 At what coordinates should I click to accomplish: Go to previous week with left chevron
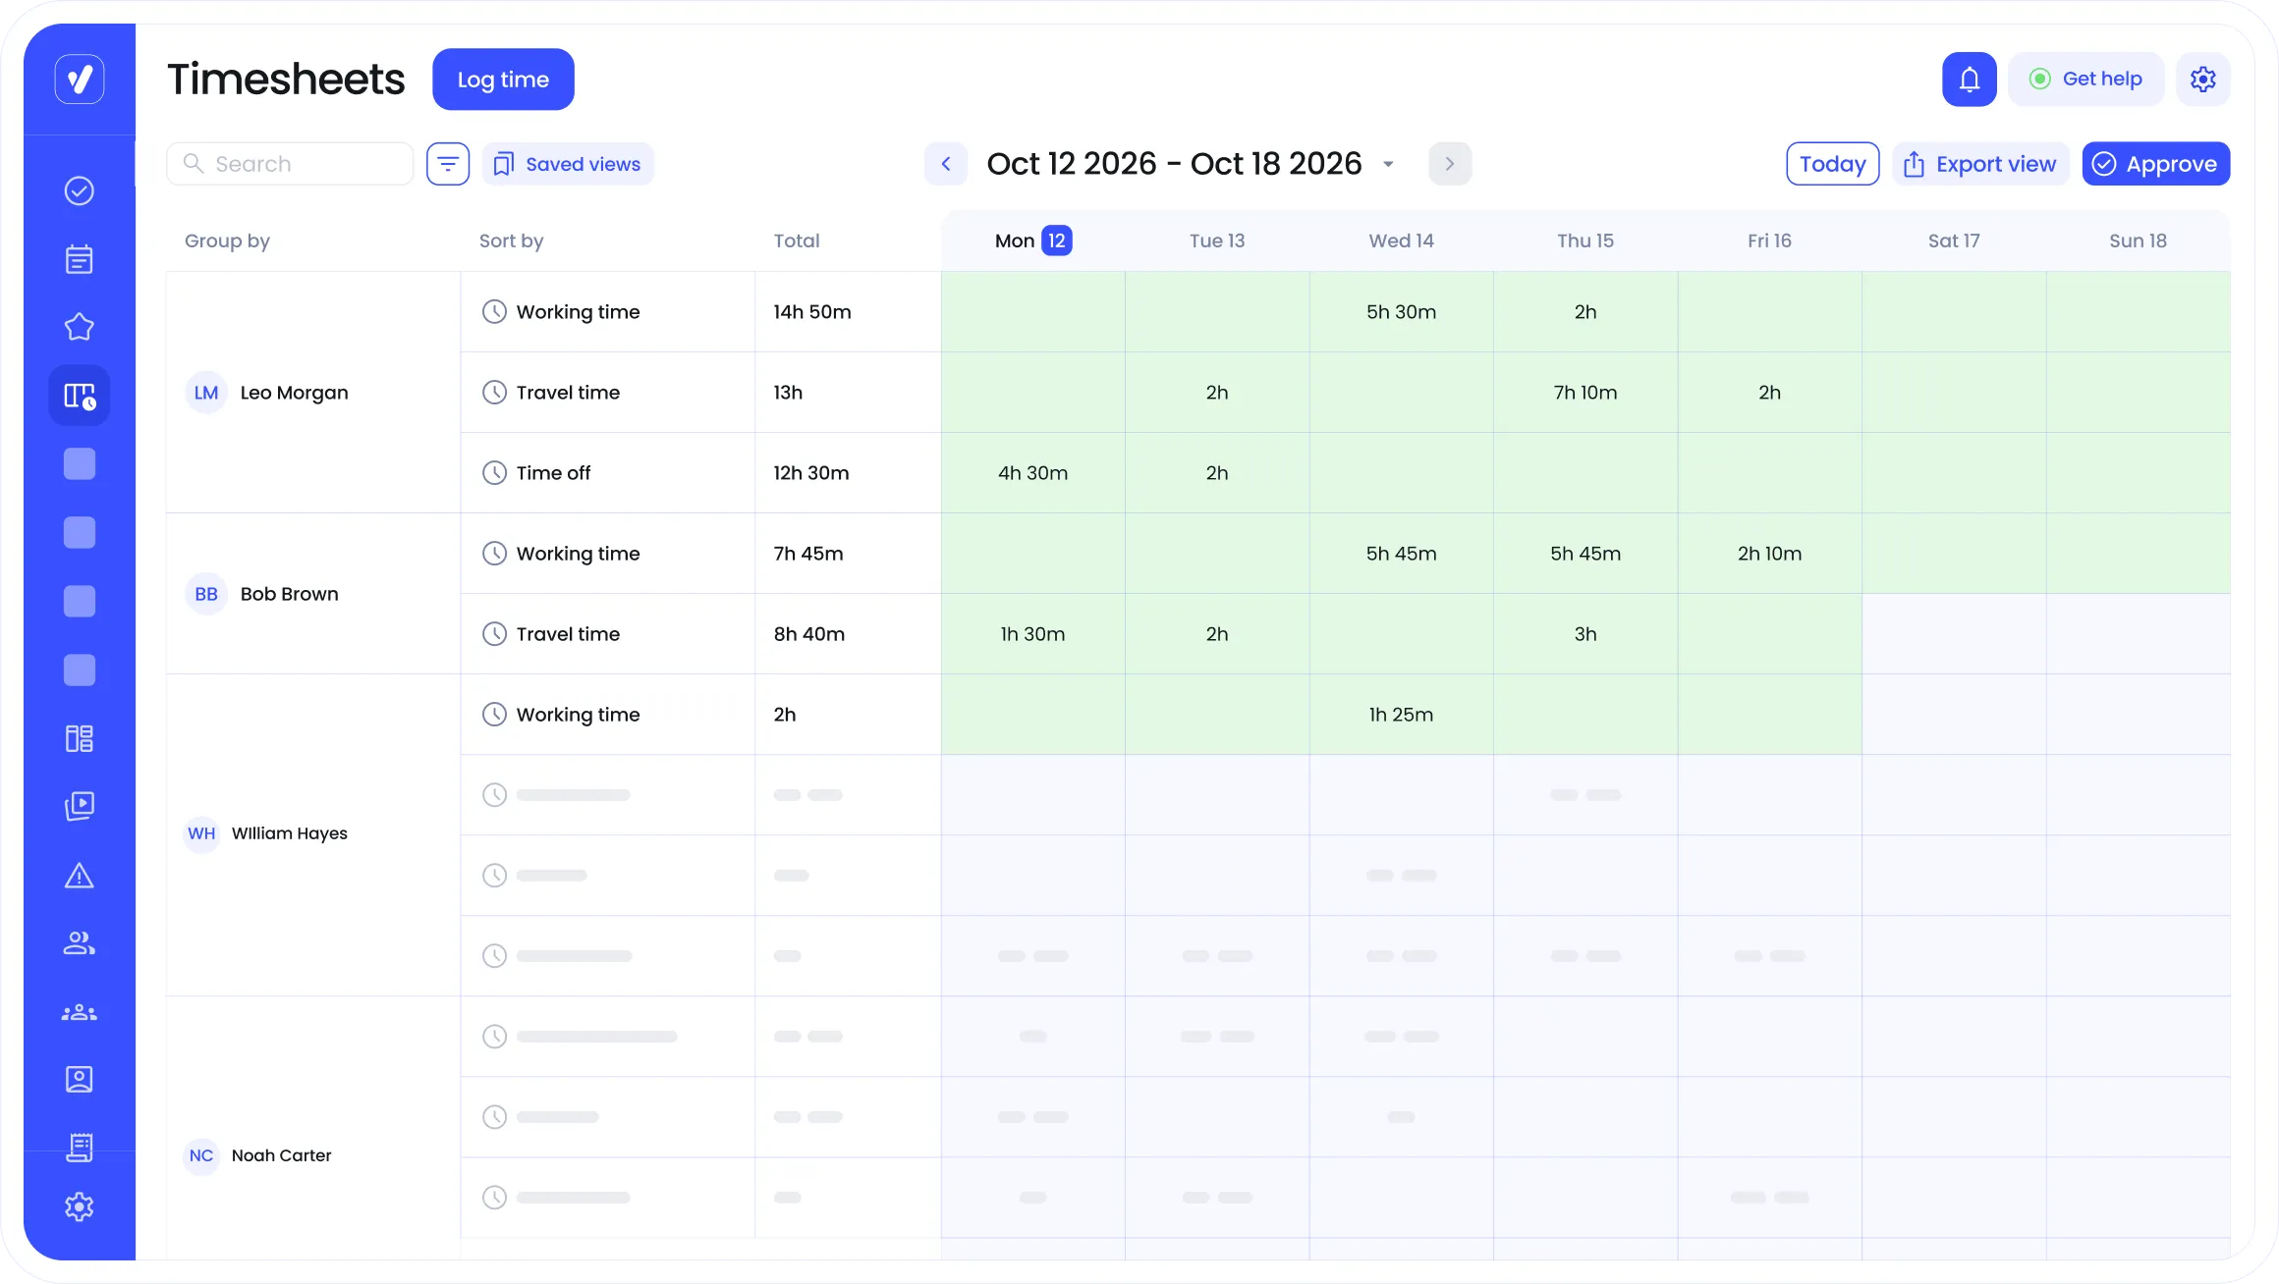(x=946, y=164)
